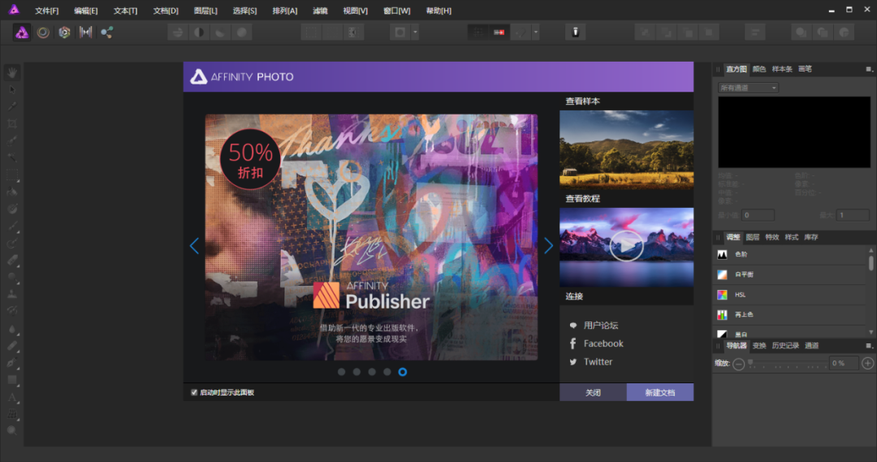Switch to the Brushes (画笔) tab
The width and height of the screenshot is (877, 462).
point(805,69)
